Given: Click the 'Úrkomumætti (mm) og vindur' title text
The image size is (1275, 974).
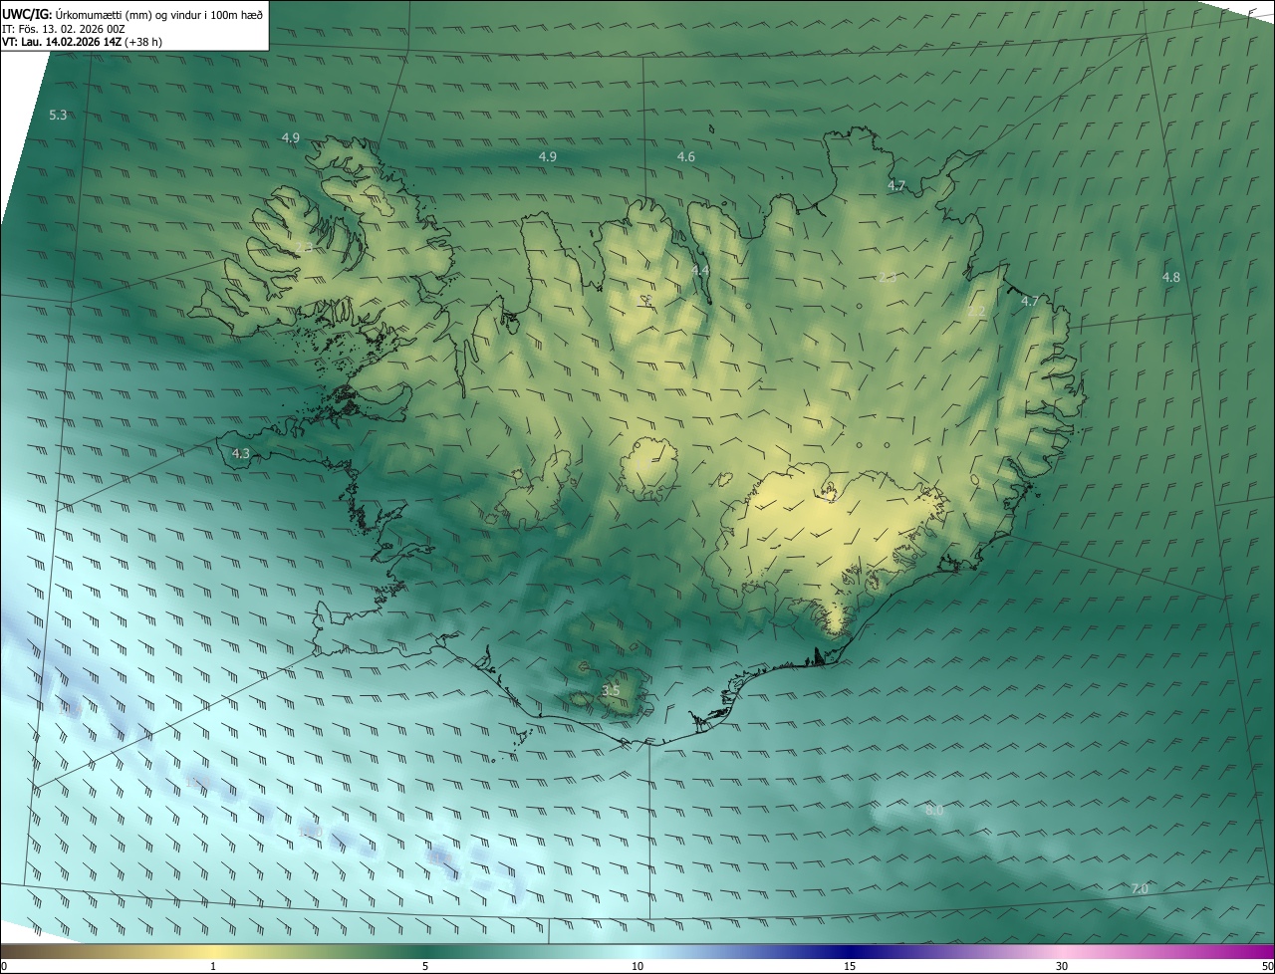Looking at the screenshot, I should tap(130, 14).
